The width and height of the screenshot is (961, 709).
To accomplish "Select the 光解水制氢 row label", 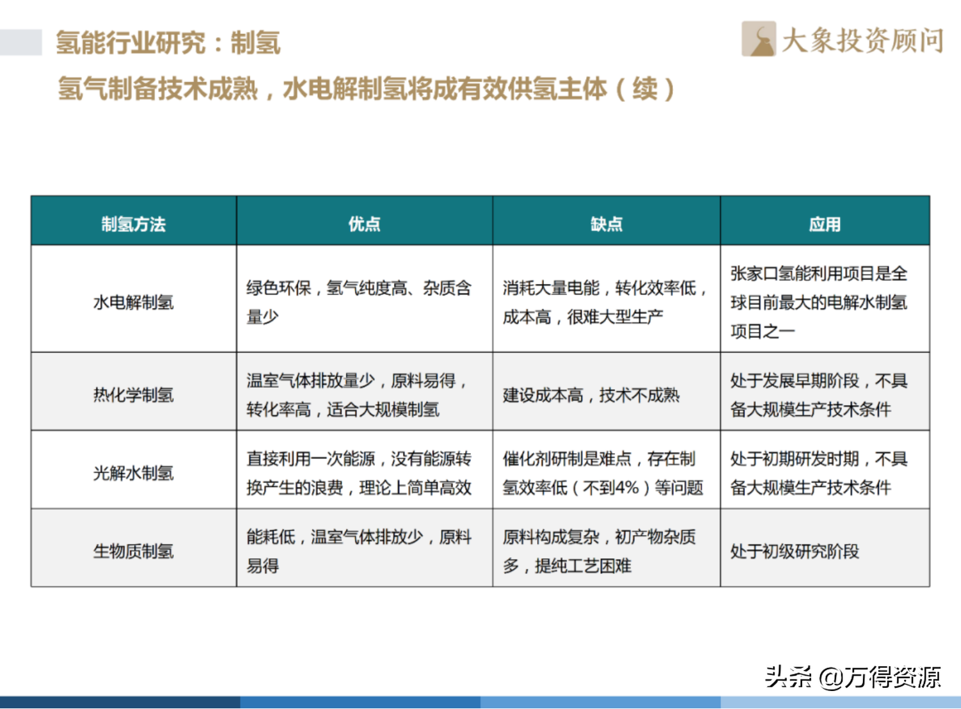I will [133, 473].
